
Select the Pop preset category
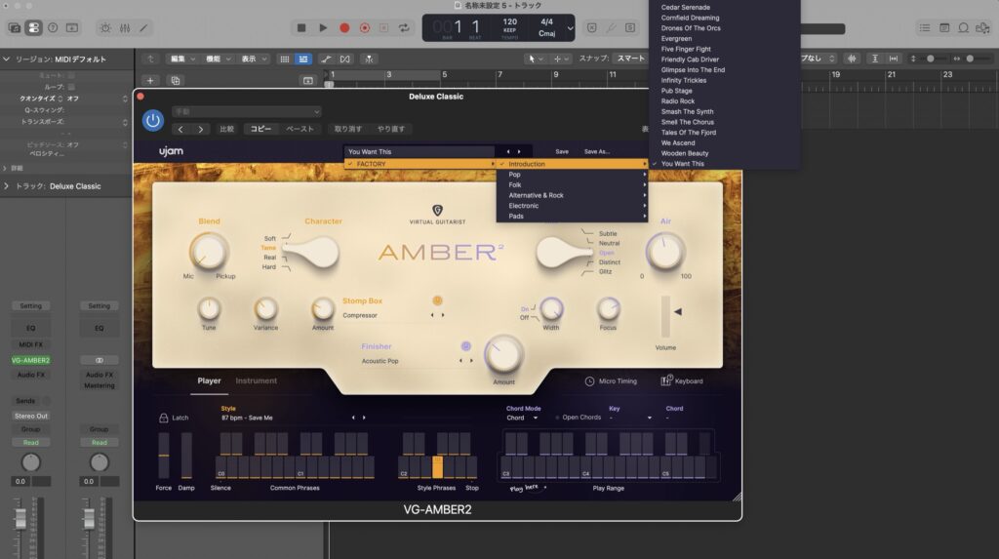tap(572, 175)
